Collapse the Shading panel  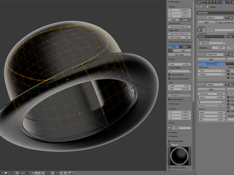169,136
